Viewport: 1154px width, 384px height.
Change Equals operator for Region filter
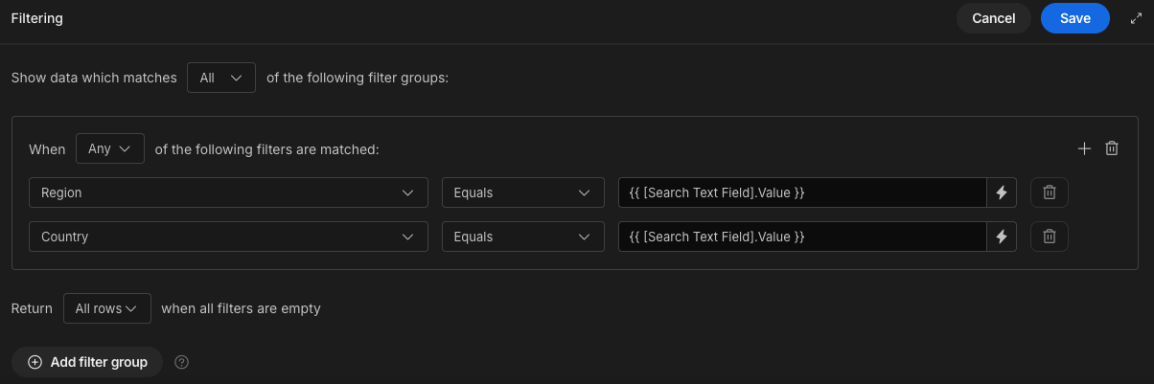523,192
